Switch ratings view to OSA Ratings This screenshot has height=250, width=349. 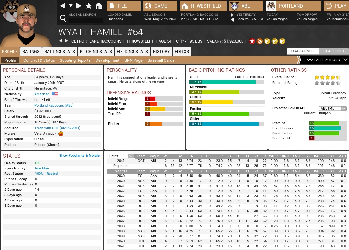click(x=303, y=51)
